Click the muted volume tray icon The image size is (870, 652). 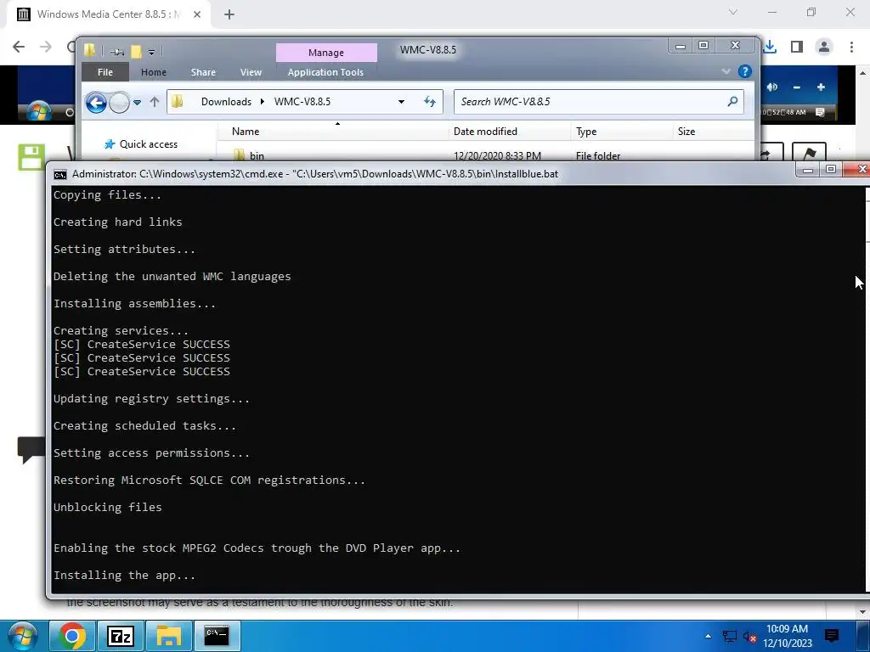749,637
